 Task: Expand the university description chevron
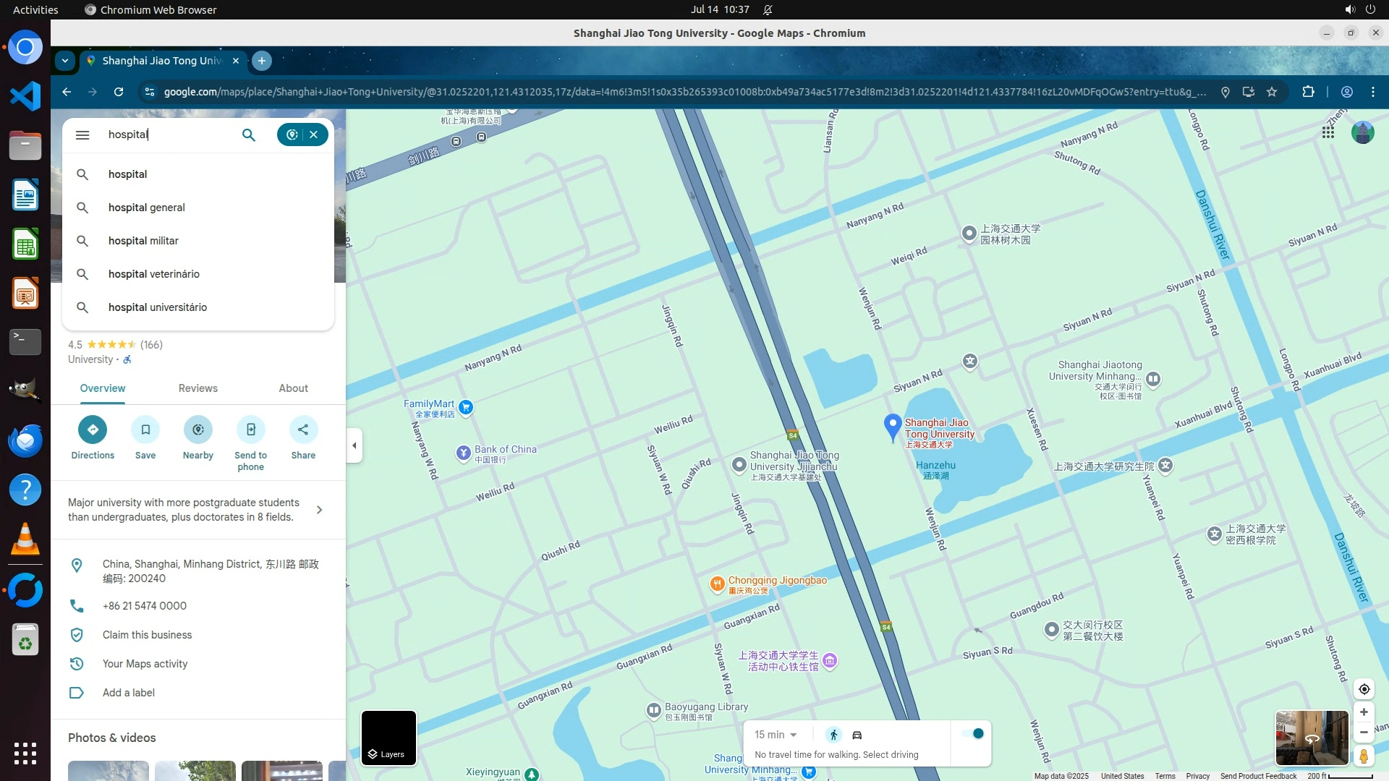click(x=320, y=510)
